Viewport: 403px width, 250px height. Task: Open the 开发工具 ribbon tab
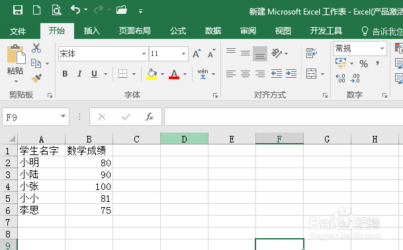[x=326, y=31]
